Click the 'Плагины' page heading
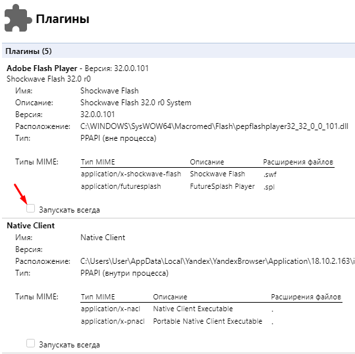Screen dimensions: 355x354 coord(63,19)
